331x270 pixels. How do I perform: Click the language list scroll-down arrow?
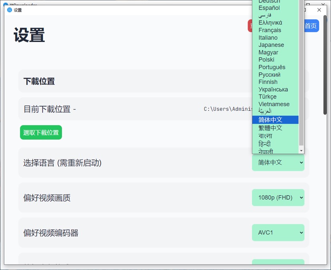click(301, 151)
